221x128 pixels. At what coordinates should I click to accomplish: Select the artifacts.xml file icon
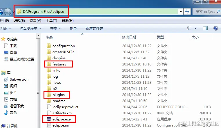pyautogui.click(x=49, y=113)
